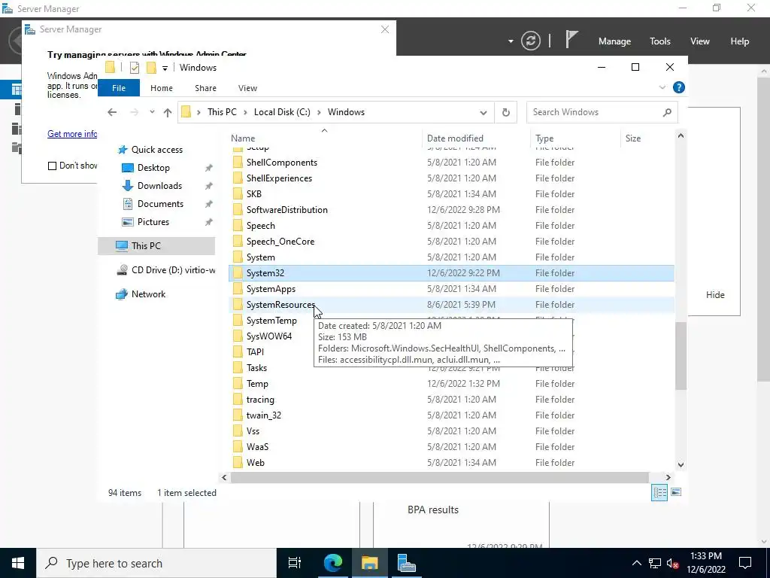Click Quick access in the navigation pane

tap(156, 150)
